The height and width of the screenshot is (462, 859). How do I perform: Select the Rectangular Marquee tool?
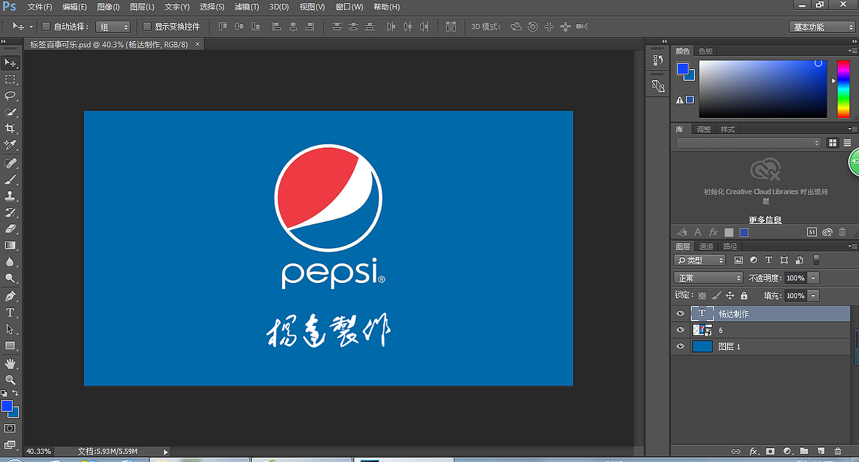10,79
